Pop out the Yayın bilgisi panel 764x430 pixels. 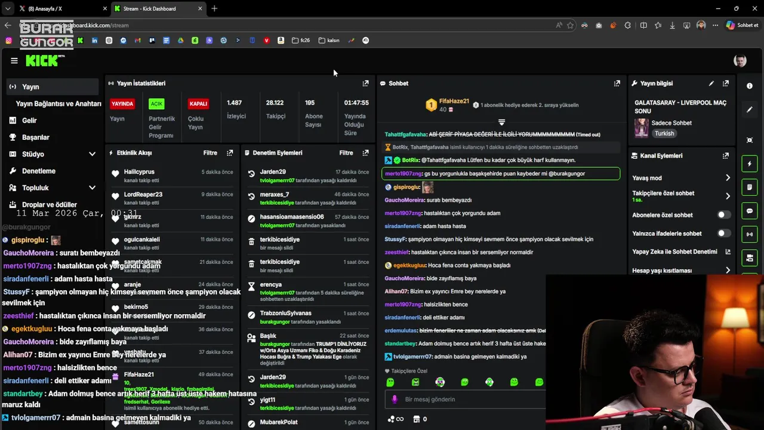pos(726,84)
